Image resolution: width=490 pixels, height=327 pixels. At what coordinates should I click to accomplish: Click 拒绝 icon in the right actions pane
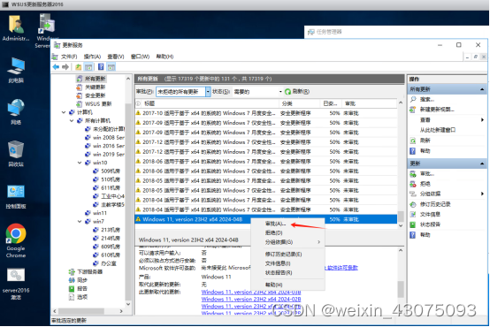click(x=413, y=184)
